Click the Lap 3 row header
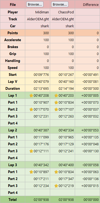Screen dimensions: 100x203 [x=12, y=165]
